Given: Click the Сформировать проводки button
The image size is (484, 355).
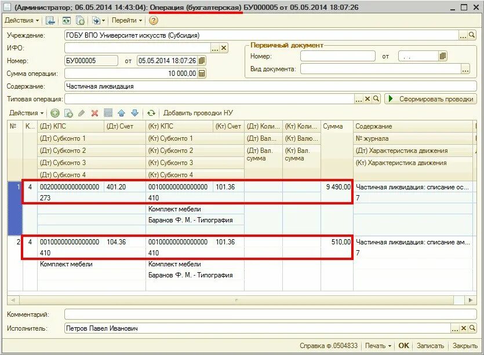Looking at the screenshot, I should pyautogui.click(x=431, y=99).
